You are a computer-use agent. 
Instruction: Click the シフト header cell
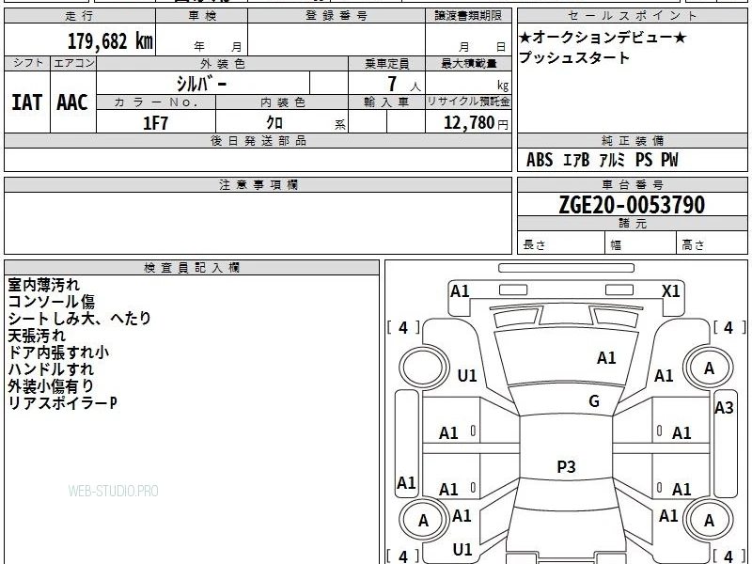tap(27, 63)
